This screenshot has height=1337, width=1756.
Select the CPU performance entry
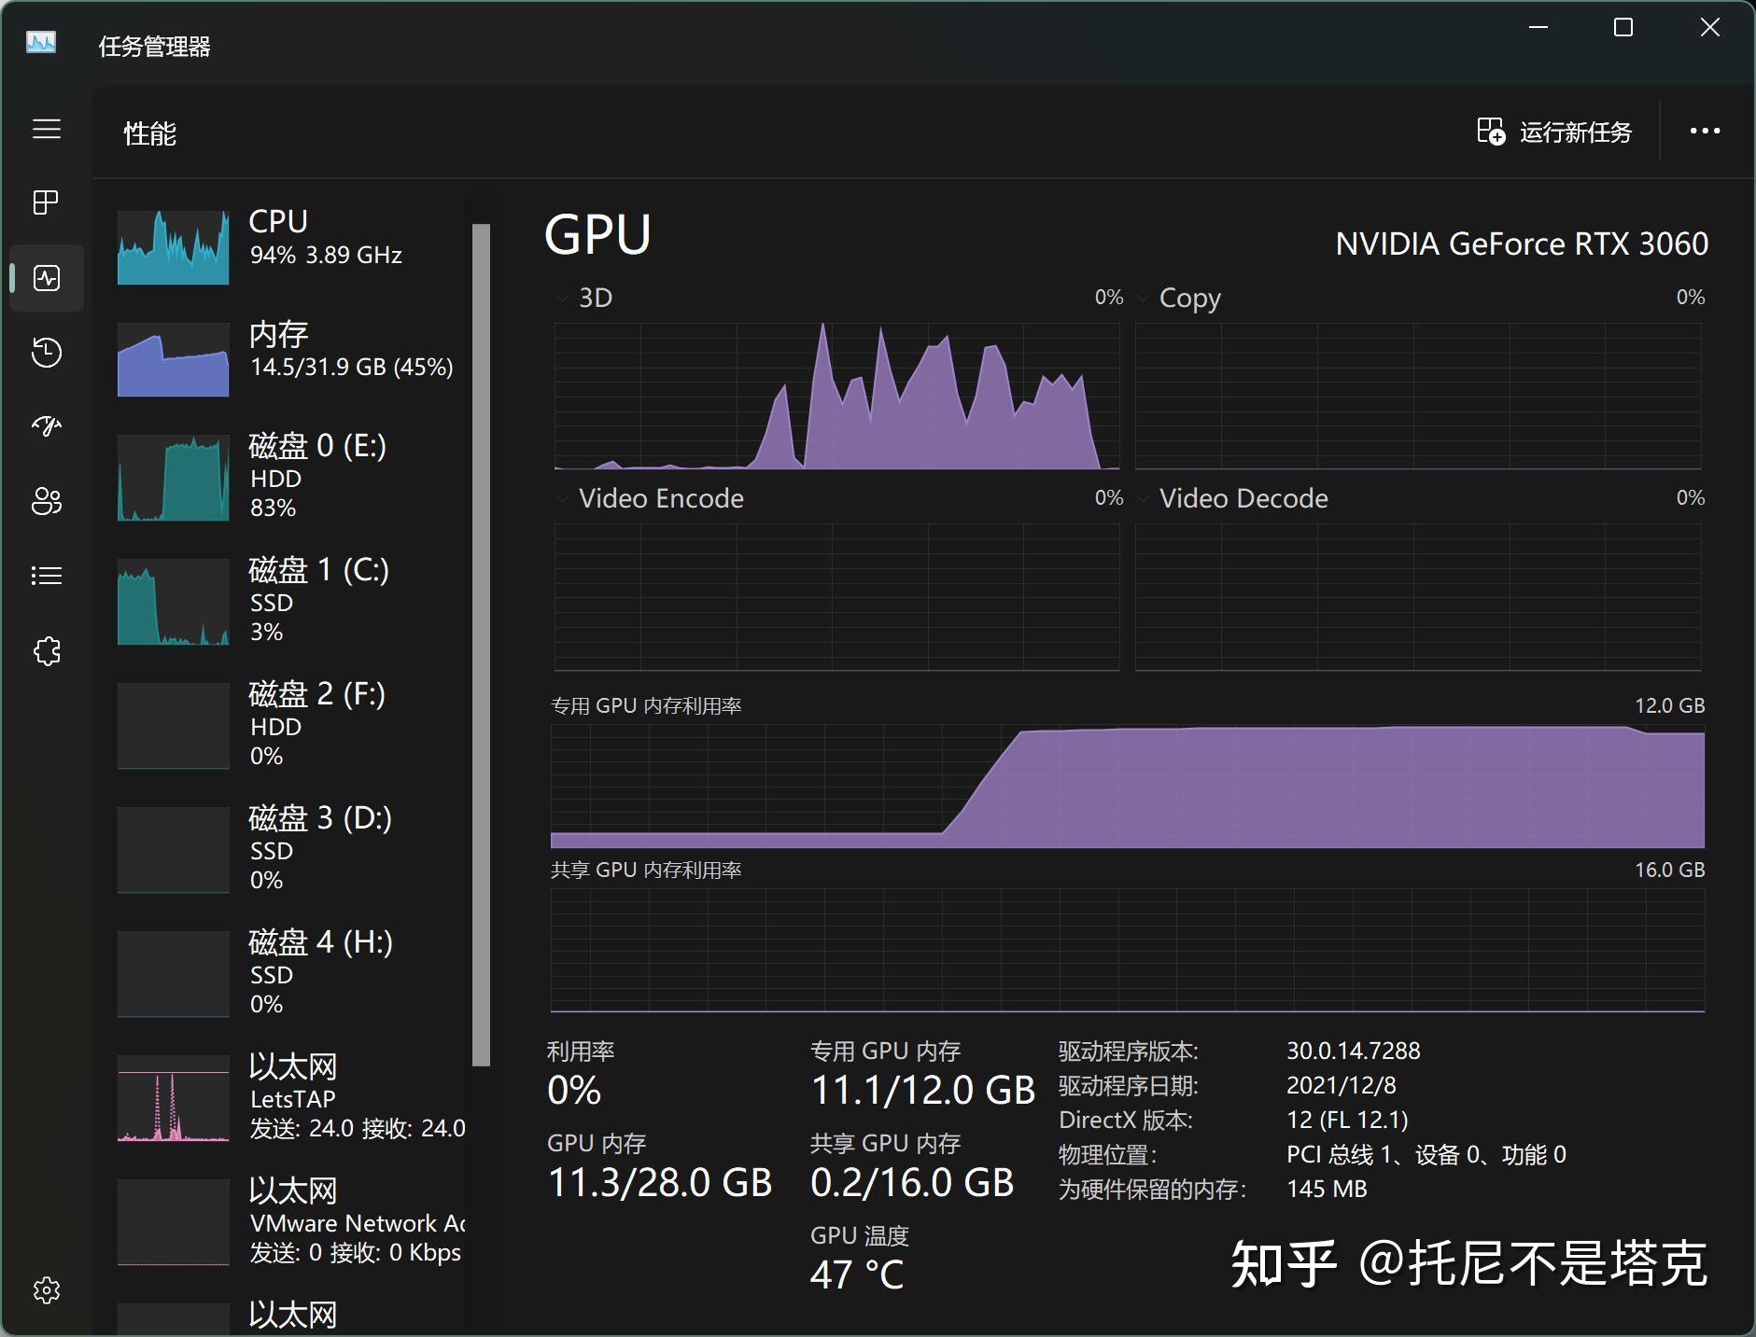click(280, 243)
